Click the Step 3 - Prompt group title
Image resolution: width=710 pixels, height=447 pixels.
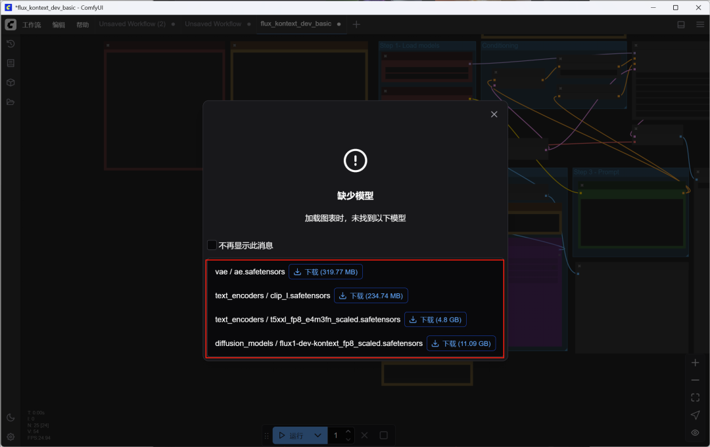point(596,172)
